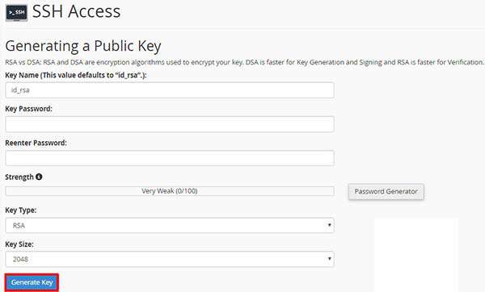Screen dimensions: 485x292
Task: Open the Password Generator
Action: click(x=386, y=191)
